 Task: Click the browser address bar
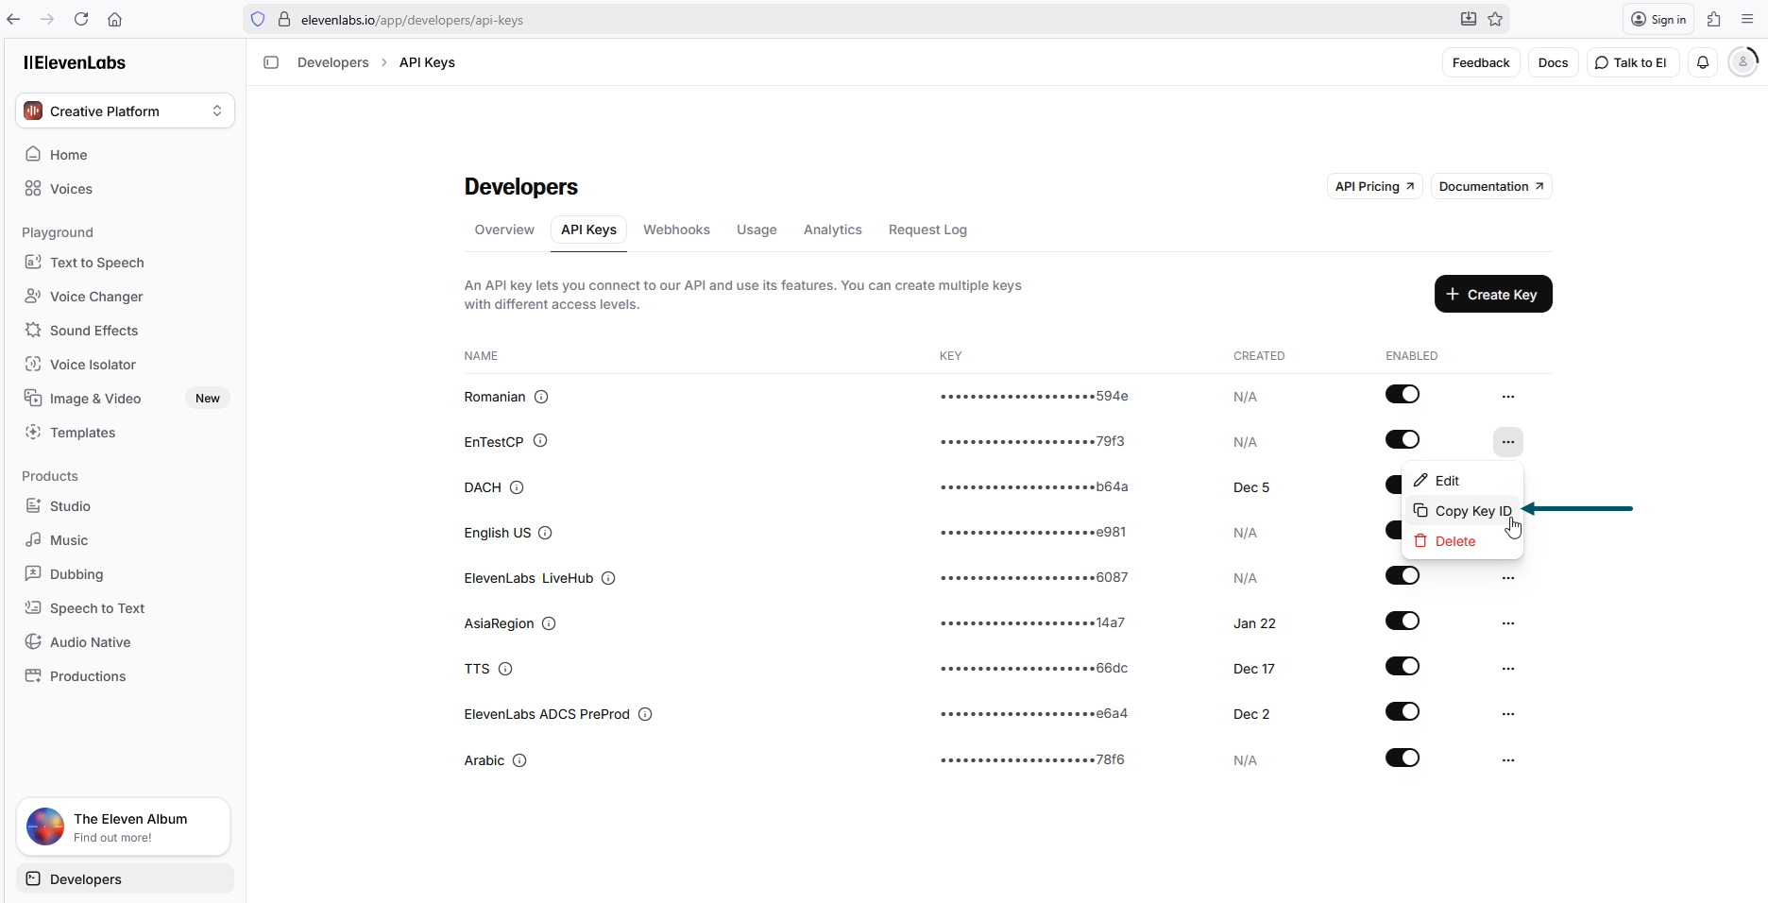point(850,20)
